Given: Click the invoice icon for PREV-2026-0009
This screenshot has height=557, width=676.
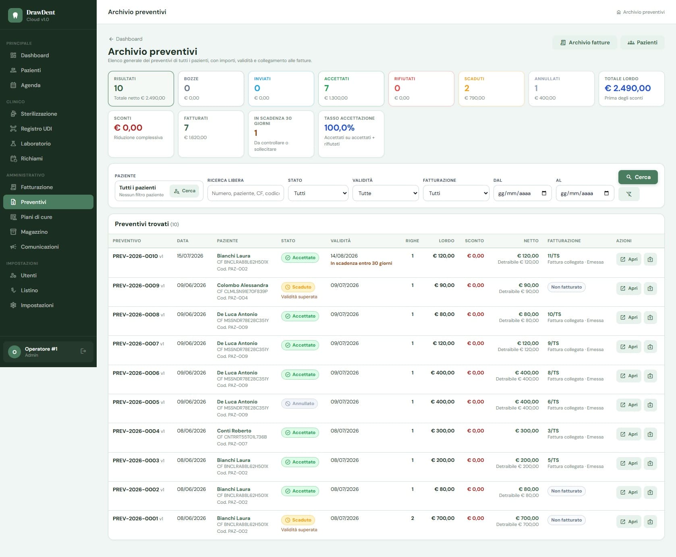Looking at the screenshot, I should tap(650, 288).
